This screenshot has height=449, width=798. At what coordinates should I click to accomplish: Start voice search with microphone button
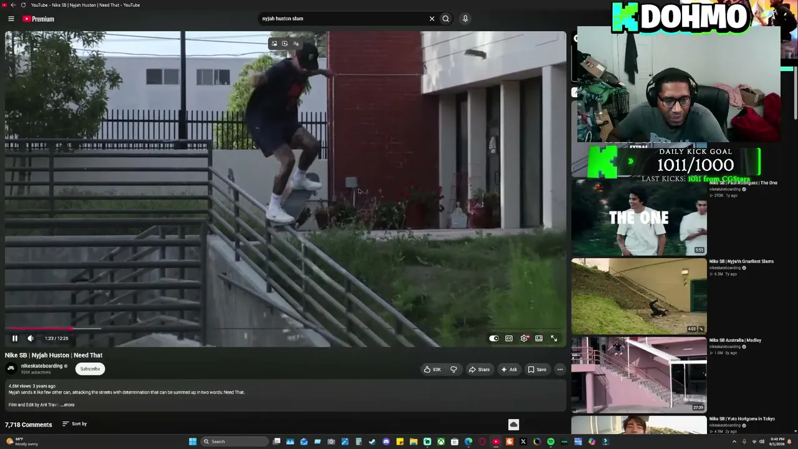465,19
